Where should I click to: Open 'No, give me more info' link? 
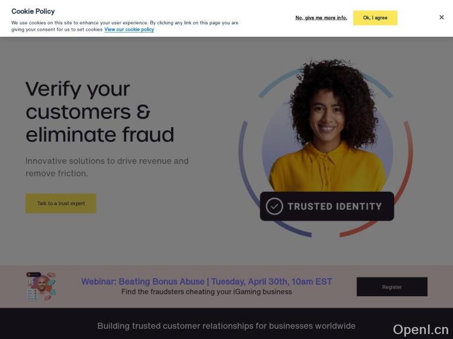point(321,18)
